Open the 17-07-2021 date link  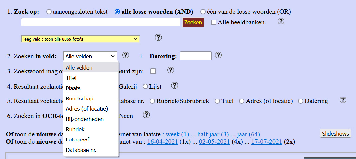(267, 142)
